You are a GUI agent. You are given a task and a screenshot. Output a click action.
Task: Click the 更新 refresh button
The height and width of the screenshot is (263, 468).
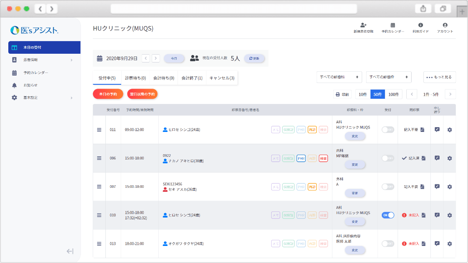[254, 58]
